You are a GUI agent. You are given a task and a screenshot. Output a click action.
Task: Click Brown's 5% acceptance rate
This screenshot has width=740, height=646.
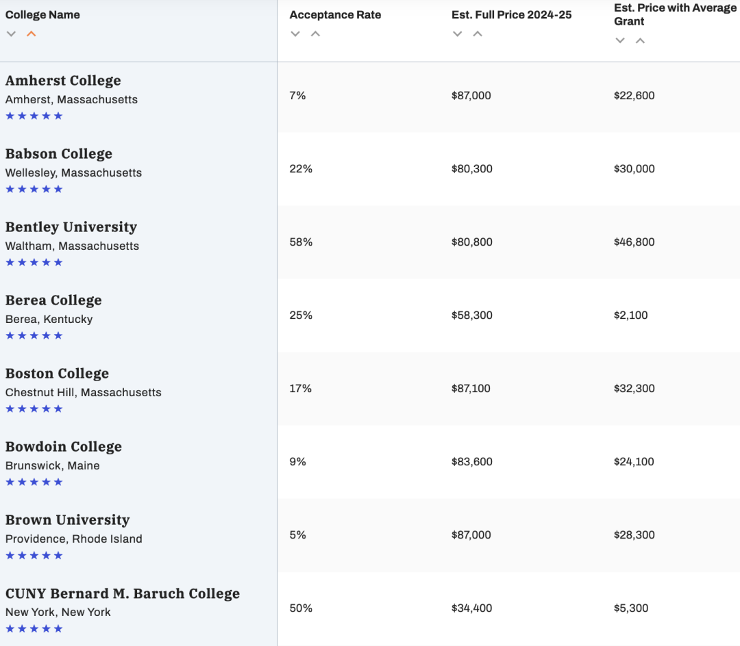(298, 535)
